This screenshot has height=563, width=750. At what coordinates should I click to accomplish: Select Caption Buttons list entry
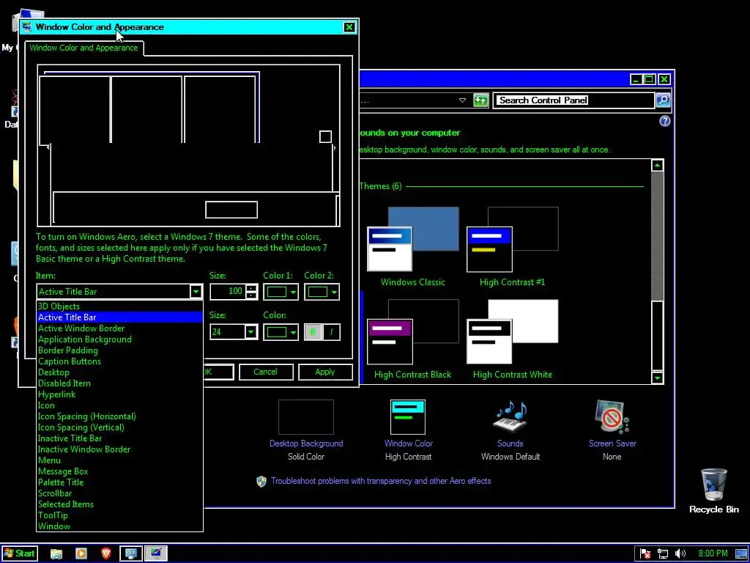tap(119, 361)
